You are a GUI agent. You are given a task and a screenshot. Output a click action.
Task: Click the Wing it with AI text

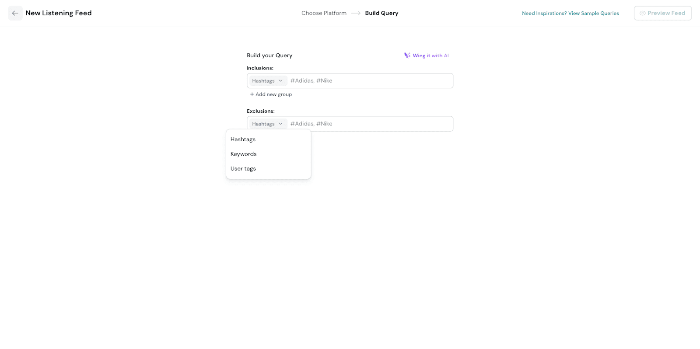click(430, 56)
